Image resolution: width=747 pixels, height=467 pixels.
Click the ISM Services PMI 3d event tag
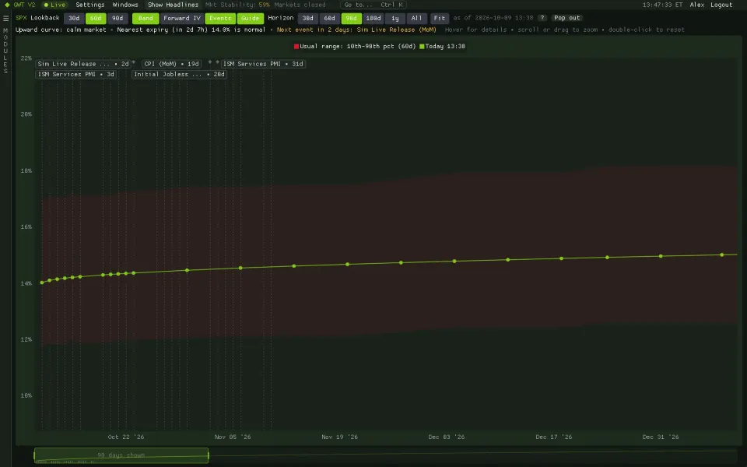[75, 75]
